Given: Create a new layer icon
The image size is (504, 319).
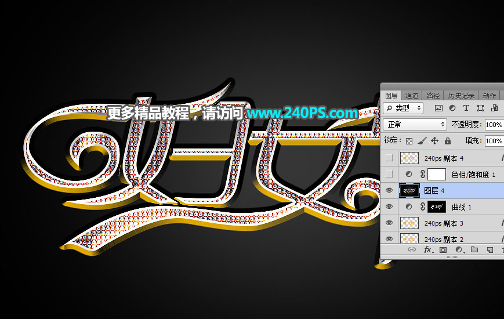Looking at the screenshot, I should click(490, 250).
